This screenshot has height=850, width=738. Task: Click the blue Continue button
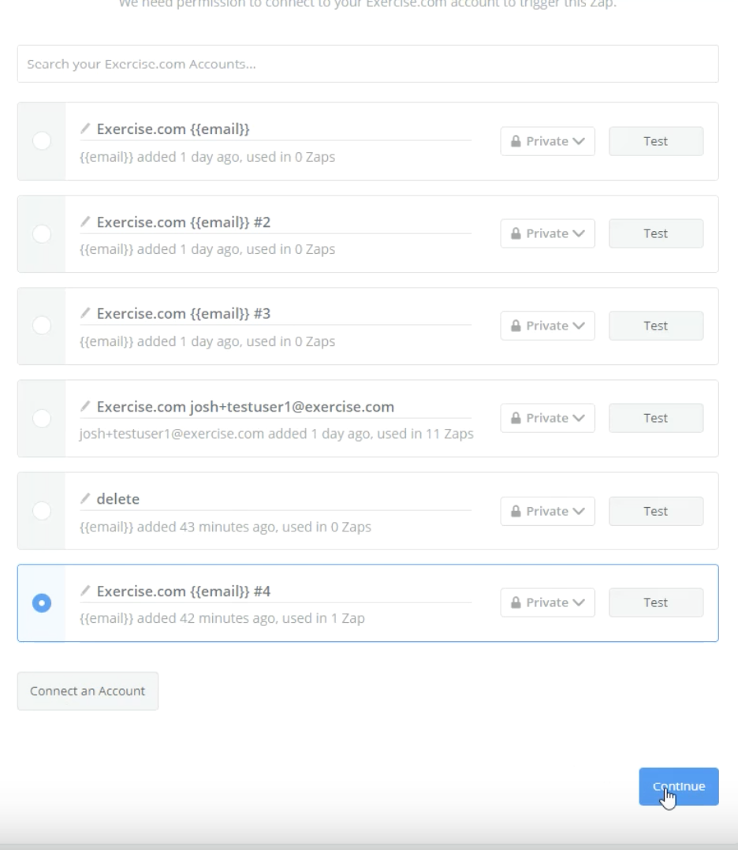tap(679, 787)
